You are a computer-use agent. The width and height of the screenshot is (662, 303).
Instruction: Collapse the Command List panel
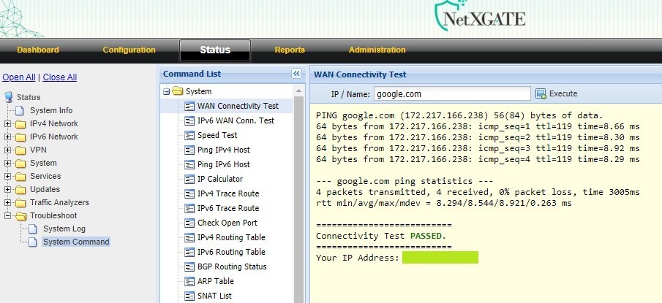coord(296,74)
